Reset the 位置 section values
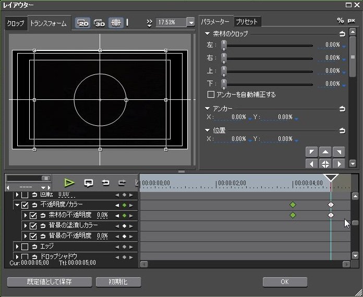The width and height of the screenshot is (363, 297). [342, 131]
